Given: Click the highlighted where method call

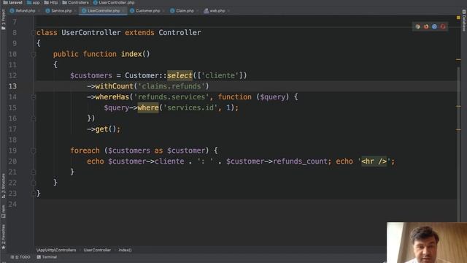Looking at the screenshot, I should pos(148,108).
